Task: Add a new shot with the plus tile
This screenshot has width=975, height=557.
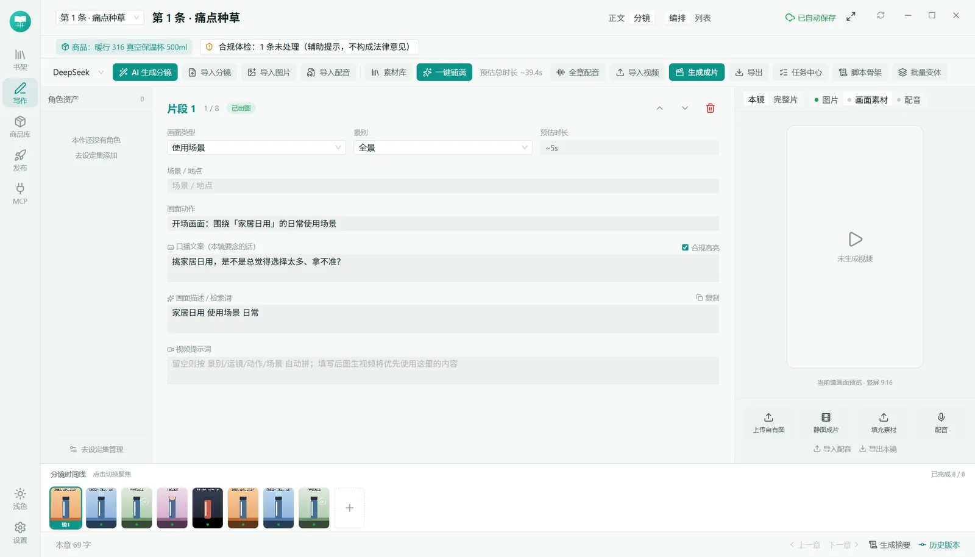Action: click(x=350, y=508)
